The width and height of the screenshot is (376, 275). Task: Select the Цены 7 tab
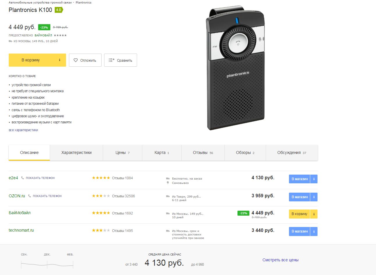click(123, 152)
